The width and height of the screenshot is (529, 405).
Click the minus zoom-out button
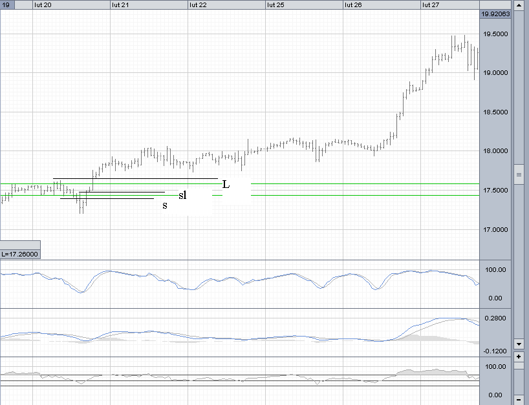coord(519,399)
